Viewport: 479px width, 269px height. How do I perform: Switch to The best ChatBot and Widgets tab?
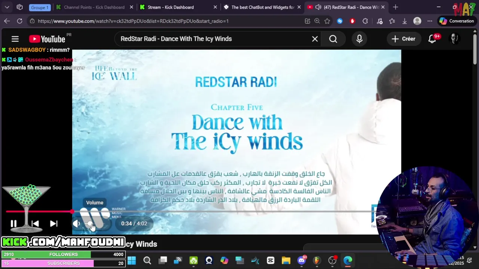(262, 7)
